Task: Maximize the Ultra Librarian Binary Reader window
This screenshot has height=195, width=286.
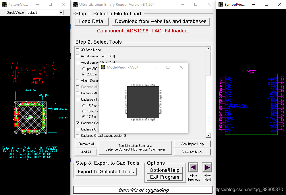Action: (196, 4)
